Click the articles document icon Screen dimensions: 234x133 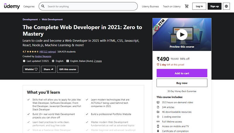tap(158, 107)
